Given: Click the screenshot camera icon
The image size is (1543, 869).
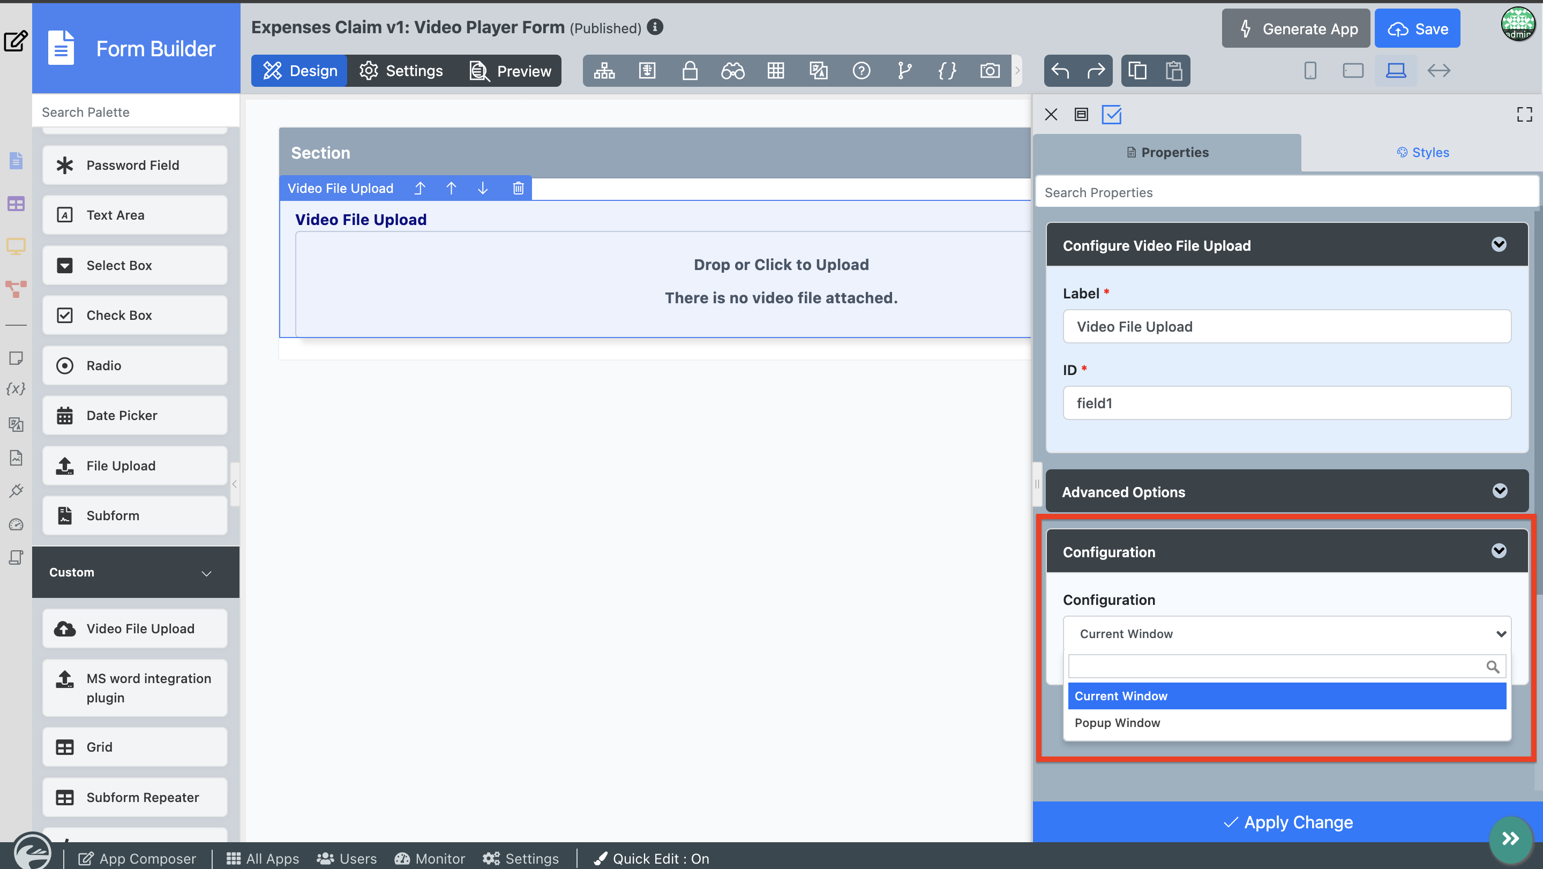Looking at the screenshot, I should (990, 71).
